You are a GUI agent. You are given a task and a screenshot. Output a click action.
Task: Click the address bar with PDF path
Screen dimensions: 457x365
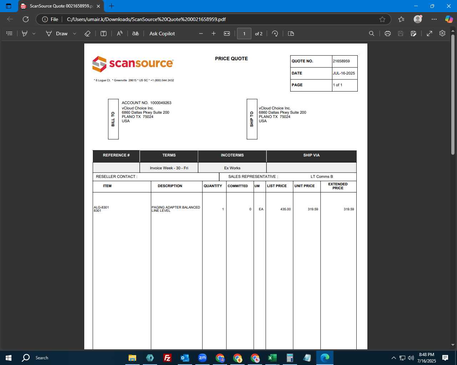[x=146, y=19]
